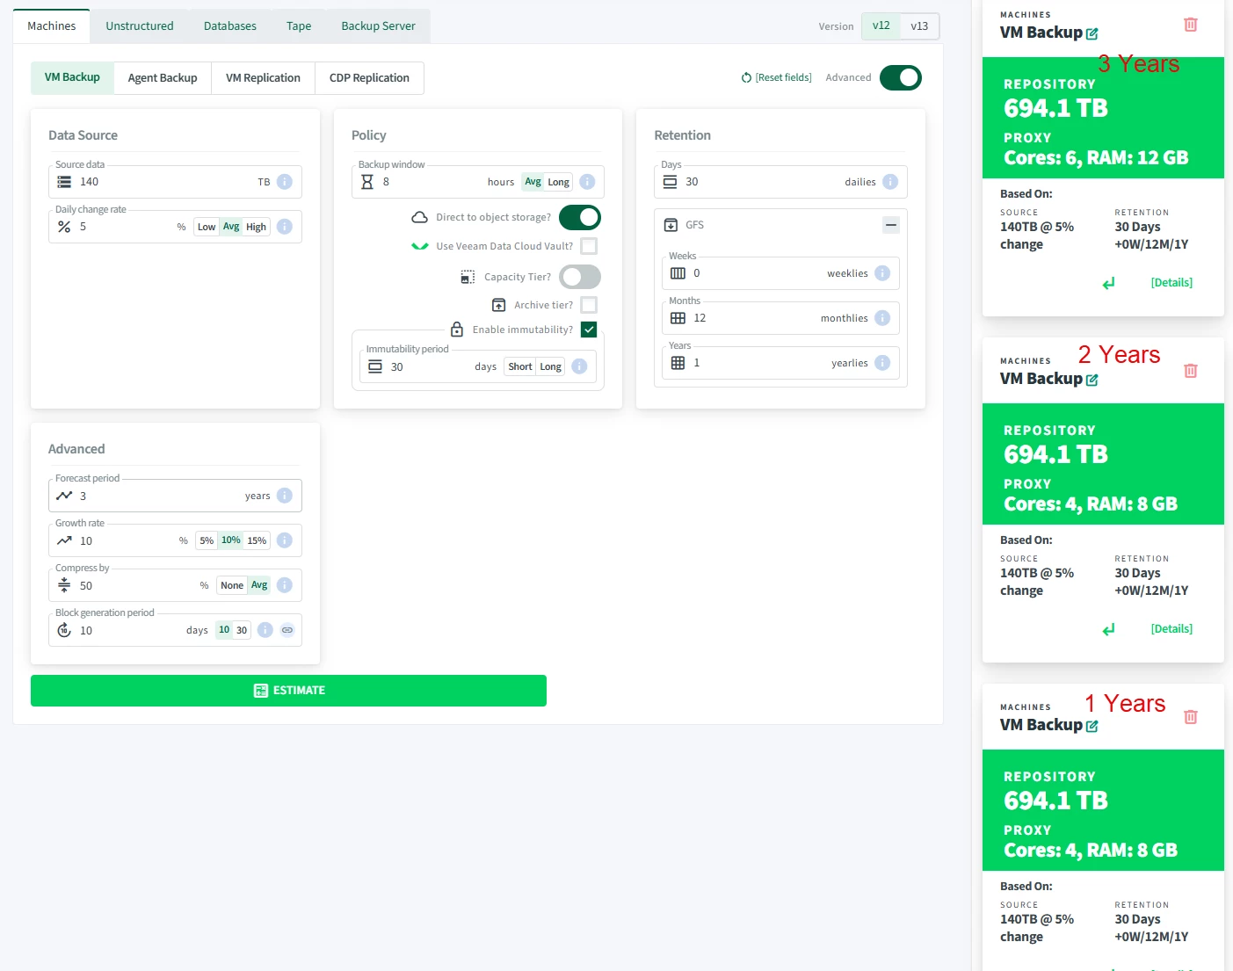1233x971 pixels.
Task: Open the VM Replication sub-tab
Action: tap(263, 78)
